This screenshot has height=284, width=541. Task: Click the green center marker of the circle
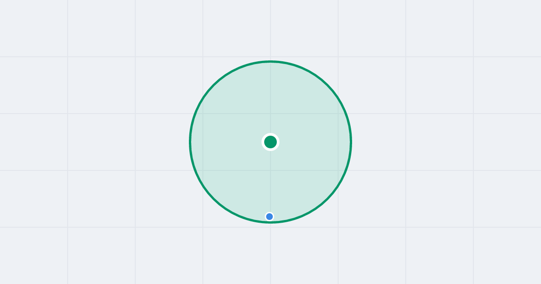(x=270, y=142)
